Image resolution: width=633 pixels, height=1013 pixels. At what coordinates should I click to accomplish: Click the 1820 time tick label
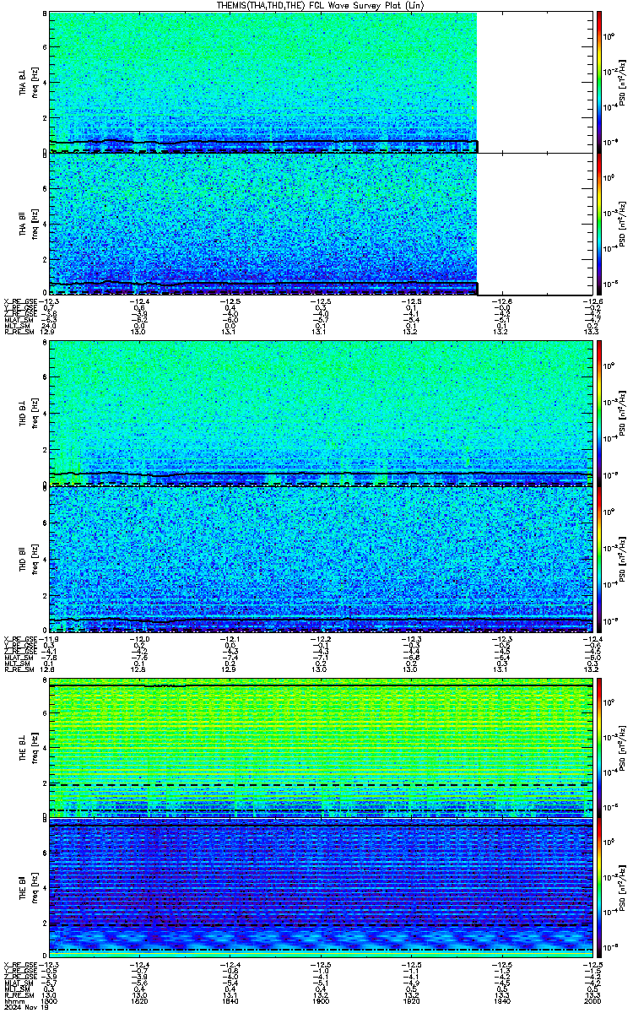[x=139, y=1001]
